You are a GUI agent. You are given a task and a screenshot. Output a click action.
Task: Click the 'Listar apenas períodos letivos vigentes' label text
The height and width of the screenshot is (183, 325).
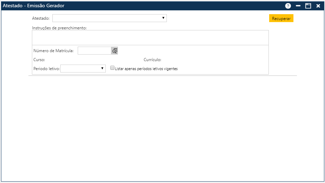(146, 69)
